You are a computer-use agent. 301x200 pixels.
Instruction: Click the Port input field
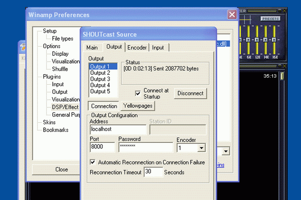[102, 147]
